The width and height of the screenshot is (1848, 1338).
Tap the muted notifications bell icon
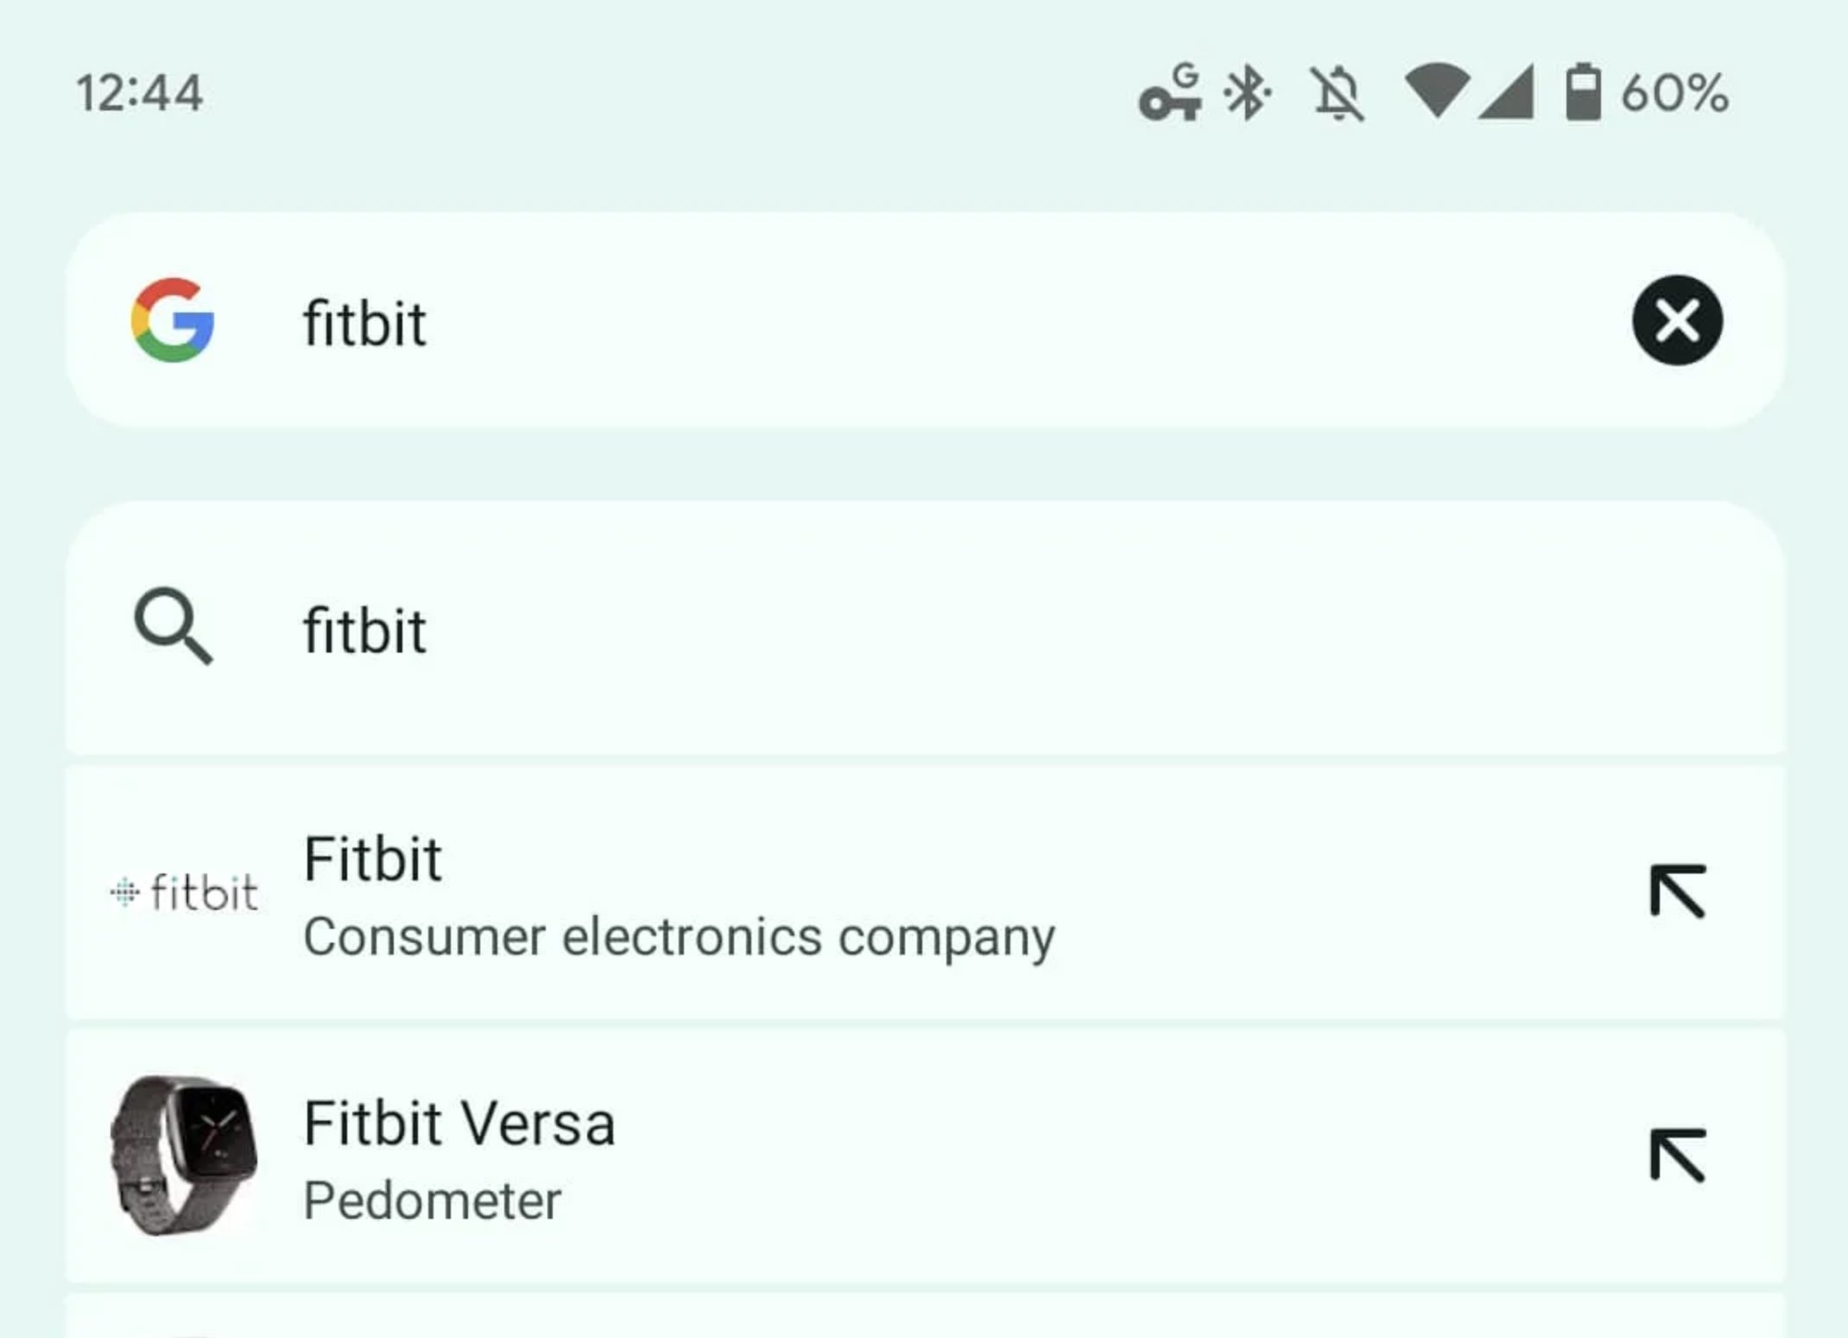point(1337,93)
